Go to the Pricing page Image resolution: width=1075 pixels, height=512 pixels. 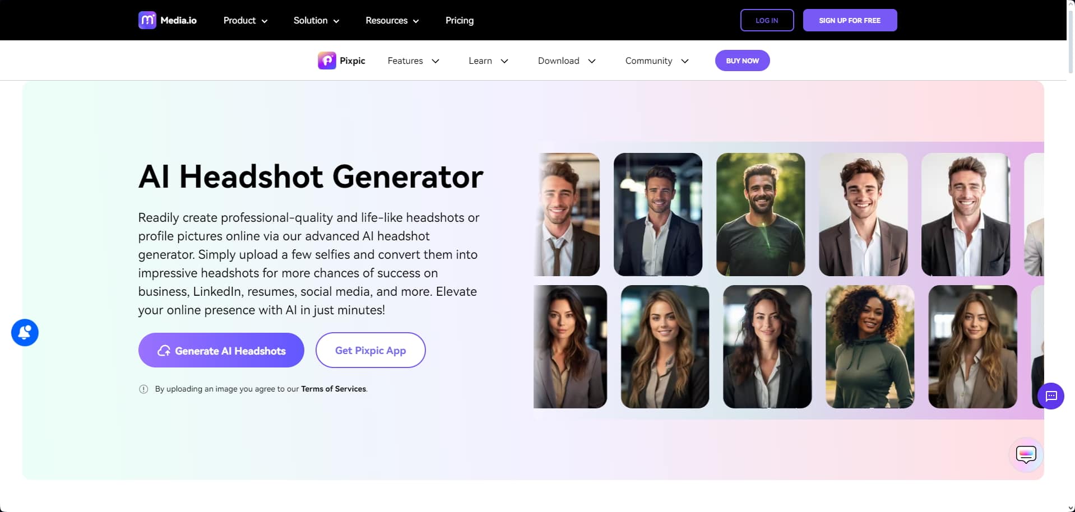click(x=460, y=20)
